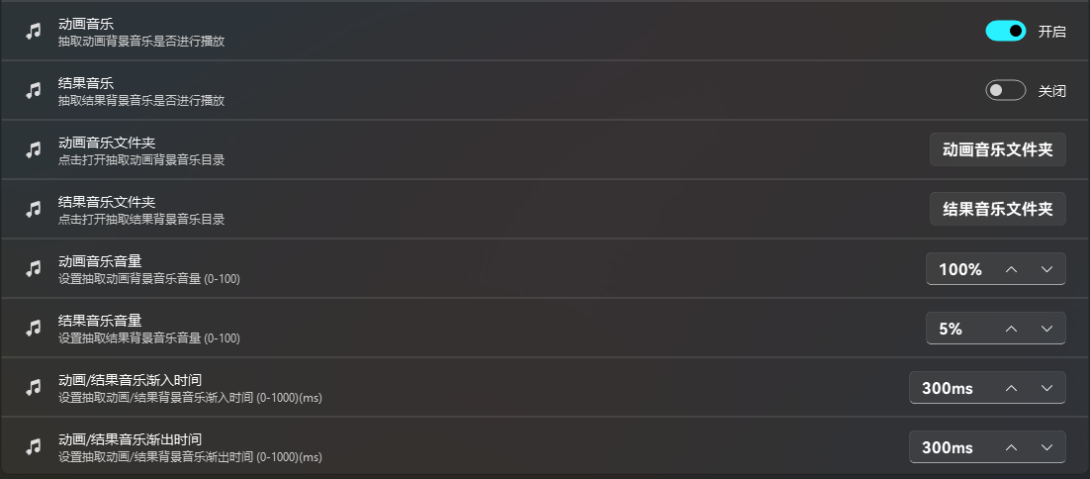This screenshot has width=1090, height=479.
Task: Click the 300ms value field for 渐入时间
Action: click(987, 388)
